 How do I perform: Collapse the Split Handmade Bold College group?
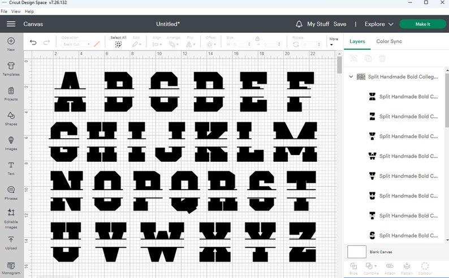351,77
